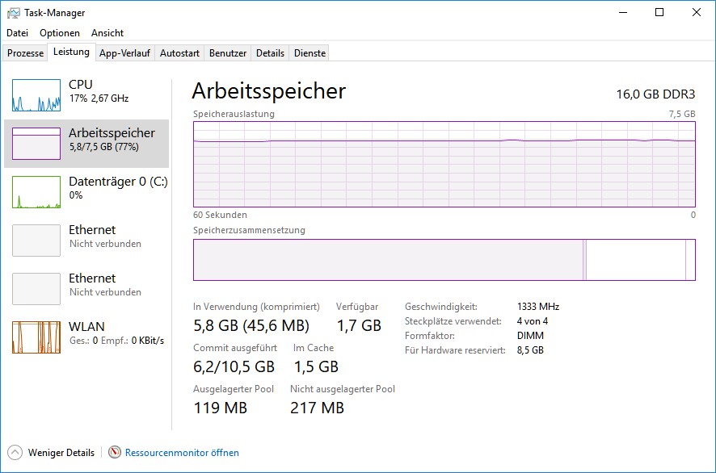Click the Ressourcenmonitor öffnen link

[182, 453]
